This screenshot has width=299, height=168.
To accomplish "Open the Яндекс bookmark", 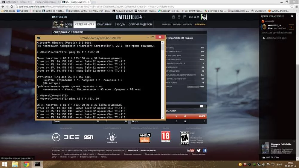I will point(35,11).
